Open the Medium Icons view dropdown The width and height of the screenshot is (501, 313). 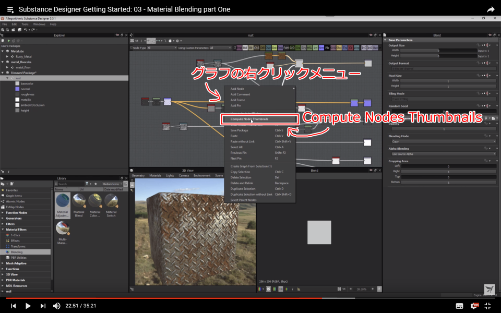click(x=112, y=184)
